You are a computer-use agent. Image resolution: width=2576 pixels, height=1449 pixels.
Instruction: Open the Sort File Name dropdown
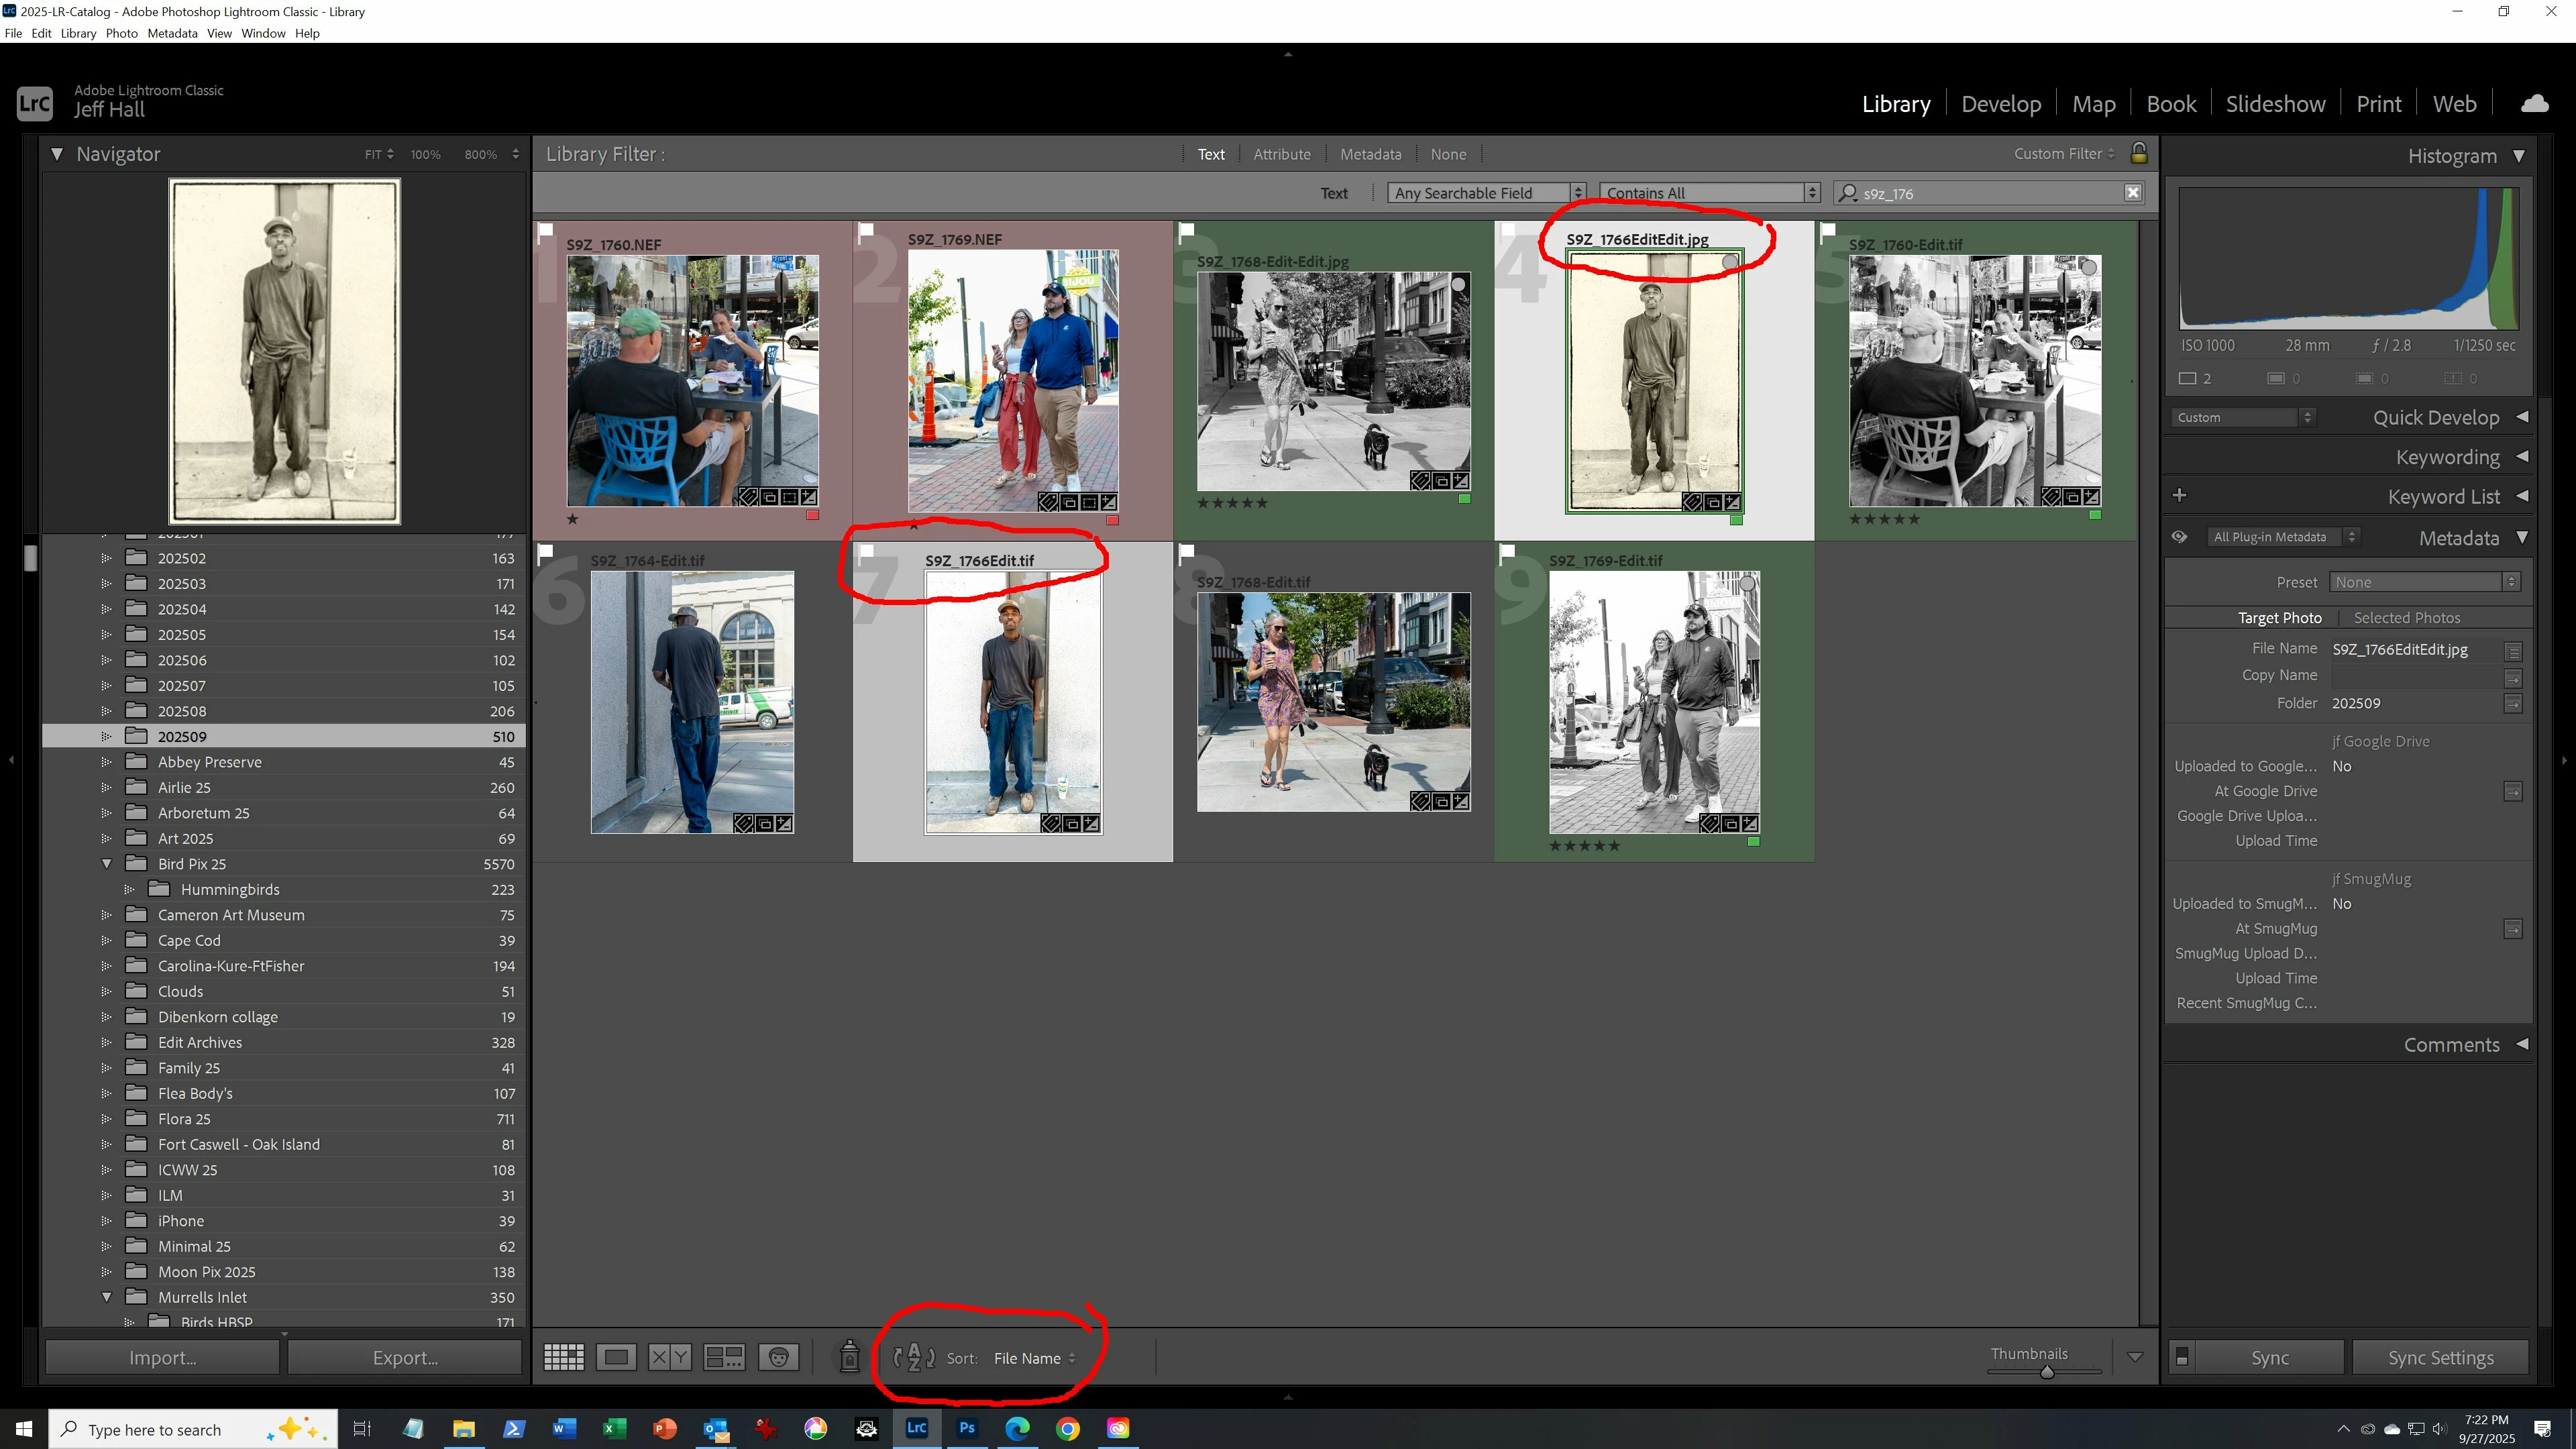tap(1034, 1358)
